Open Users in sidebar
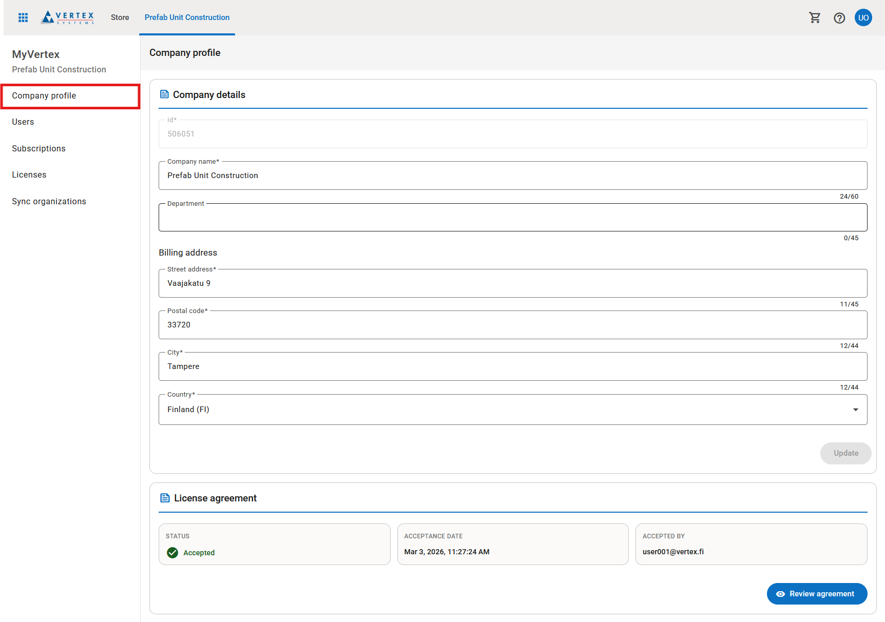The image size is (885, 622). pos(70,122)
